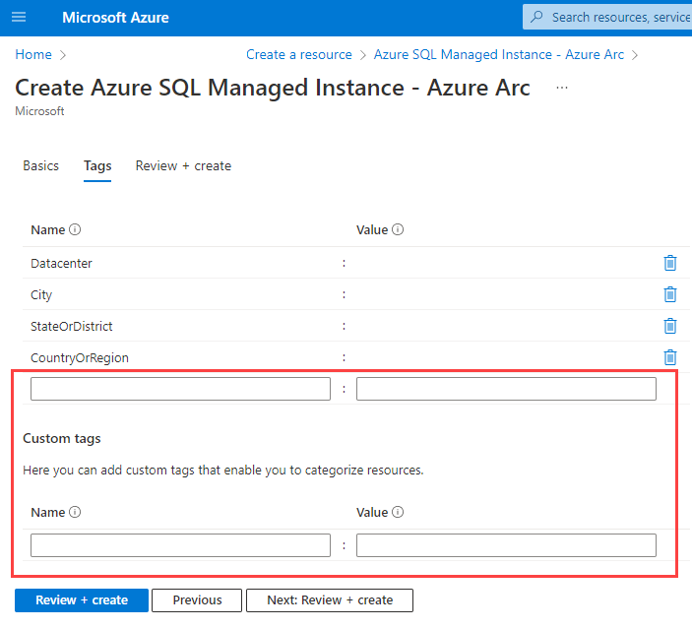Screen dimensions: 692x629
Task: Click the Previous button
Action: click(197, 600)
